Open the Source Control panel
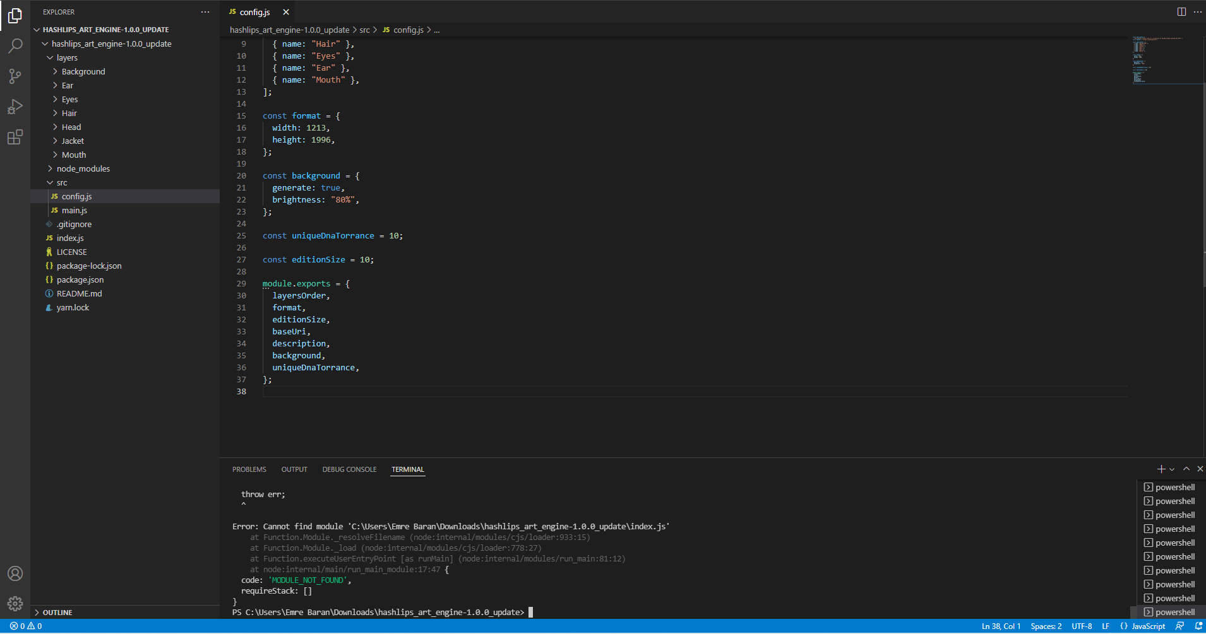Viewport: 1206px width, 634px height. [15, 76]
